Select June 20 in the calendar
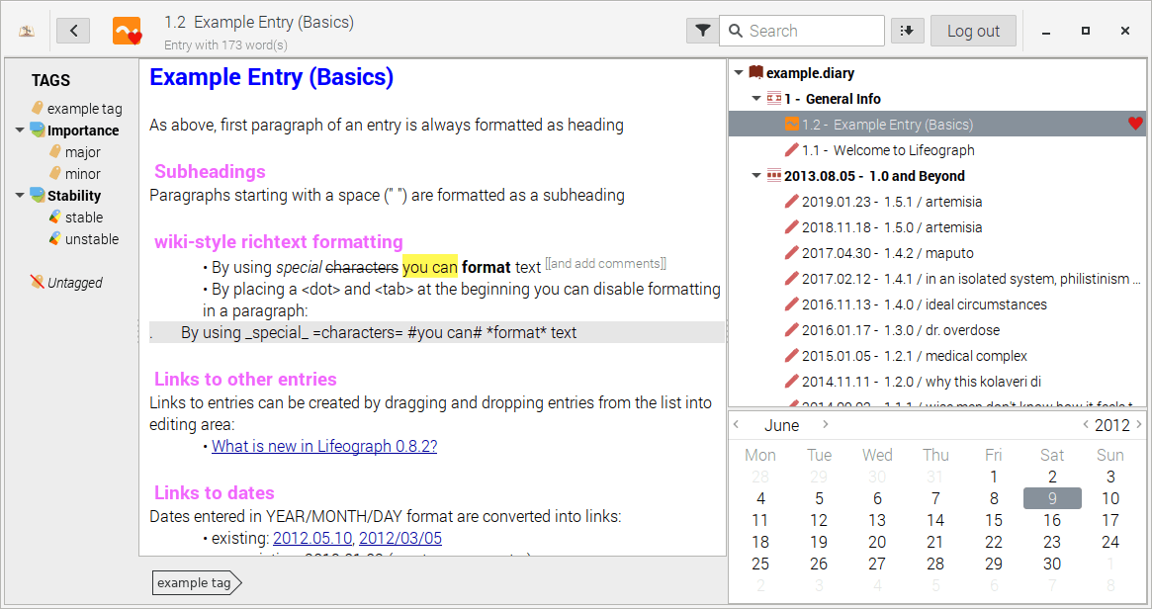The image size is (1152, 609). (877, 542)
